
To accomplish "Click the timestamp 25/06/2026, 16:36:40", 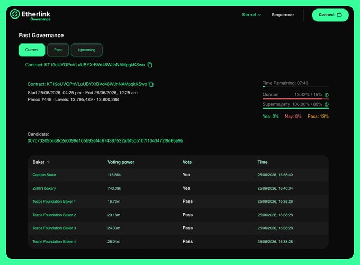I will tap(275, 175).
